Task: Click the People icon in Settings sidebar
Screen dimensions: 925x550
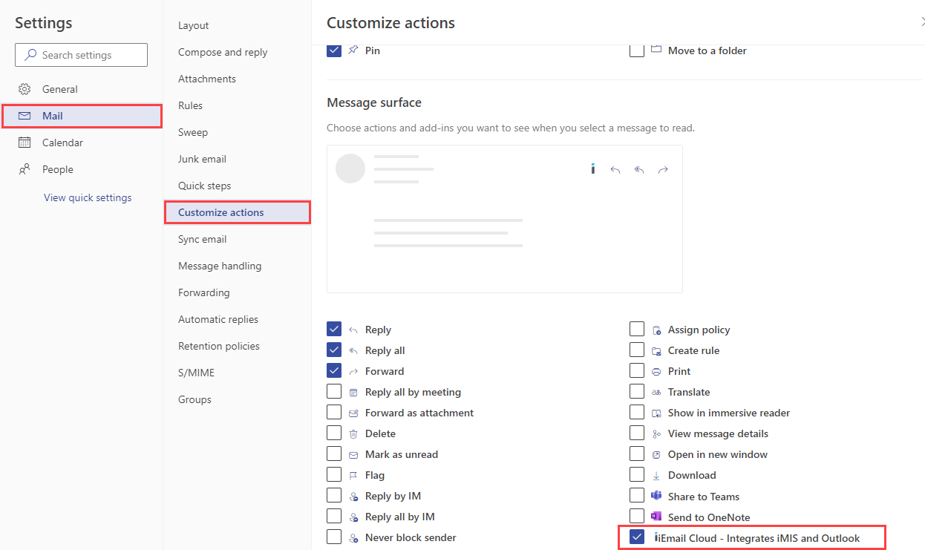Action: click(x=24, y=169)
